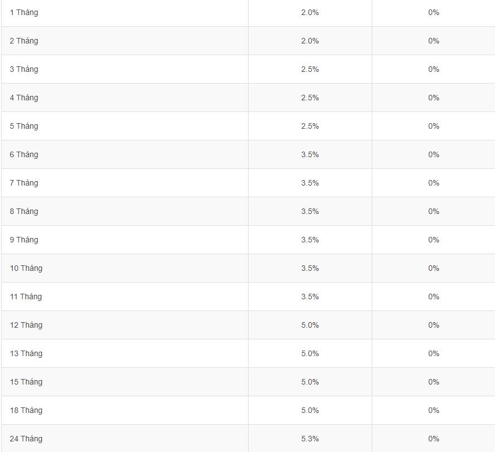Click the 2.0% rate for 1 Tháng

pos(310,12)
